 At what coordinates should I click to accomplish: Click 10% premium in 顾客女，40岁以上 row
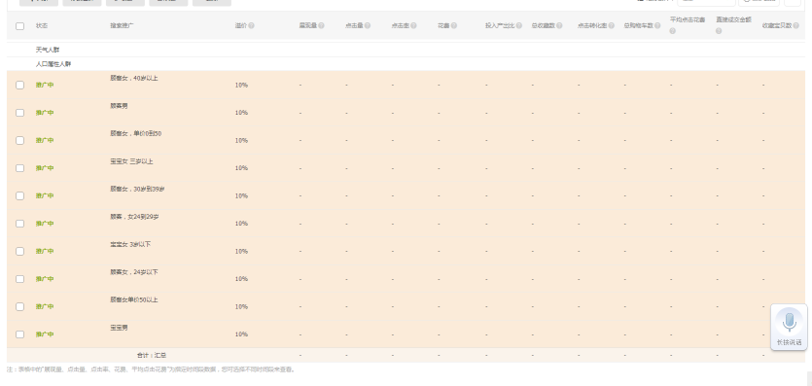click(241, 85)
